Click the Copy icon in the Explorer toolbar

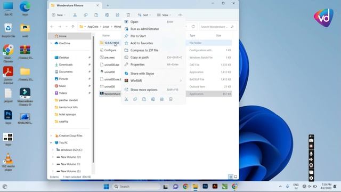(85, 15)
